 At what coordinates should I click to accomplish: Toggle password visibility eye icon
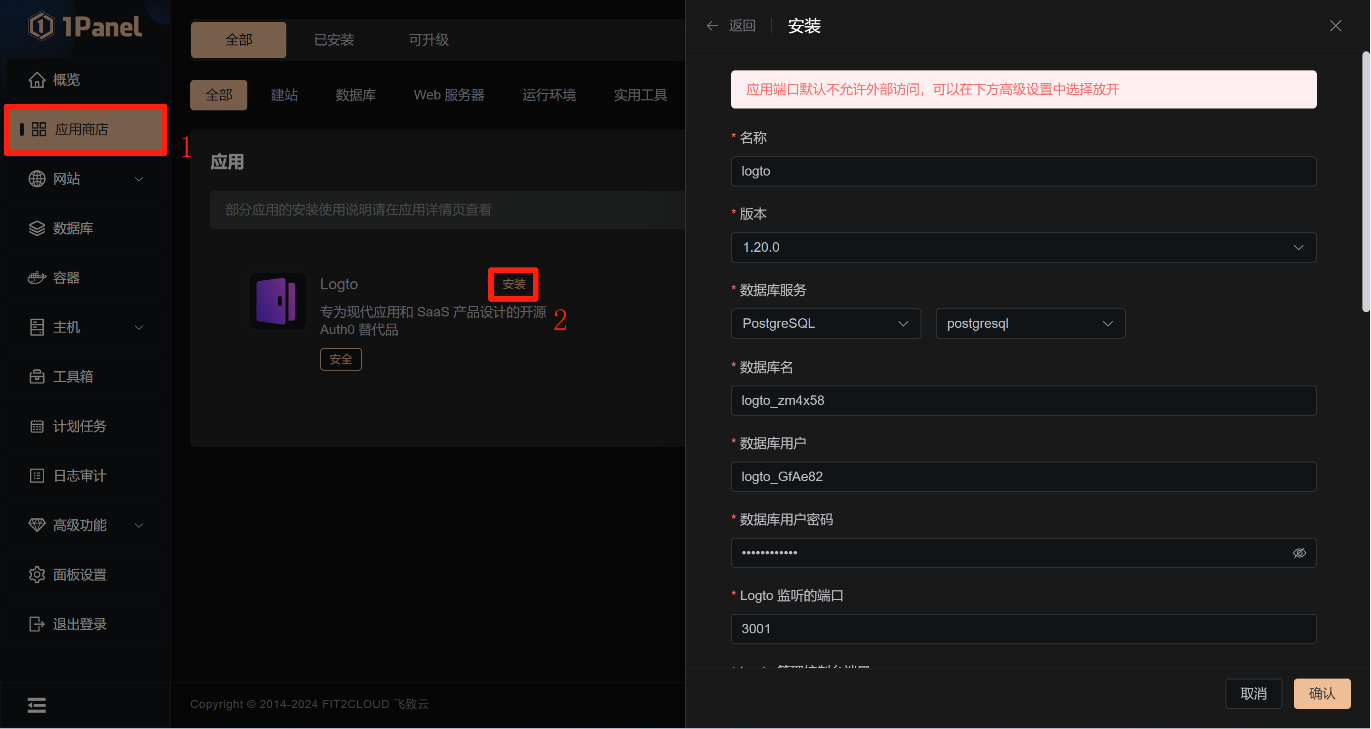pos(1299,553)
